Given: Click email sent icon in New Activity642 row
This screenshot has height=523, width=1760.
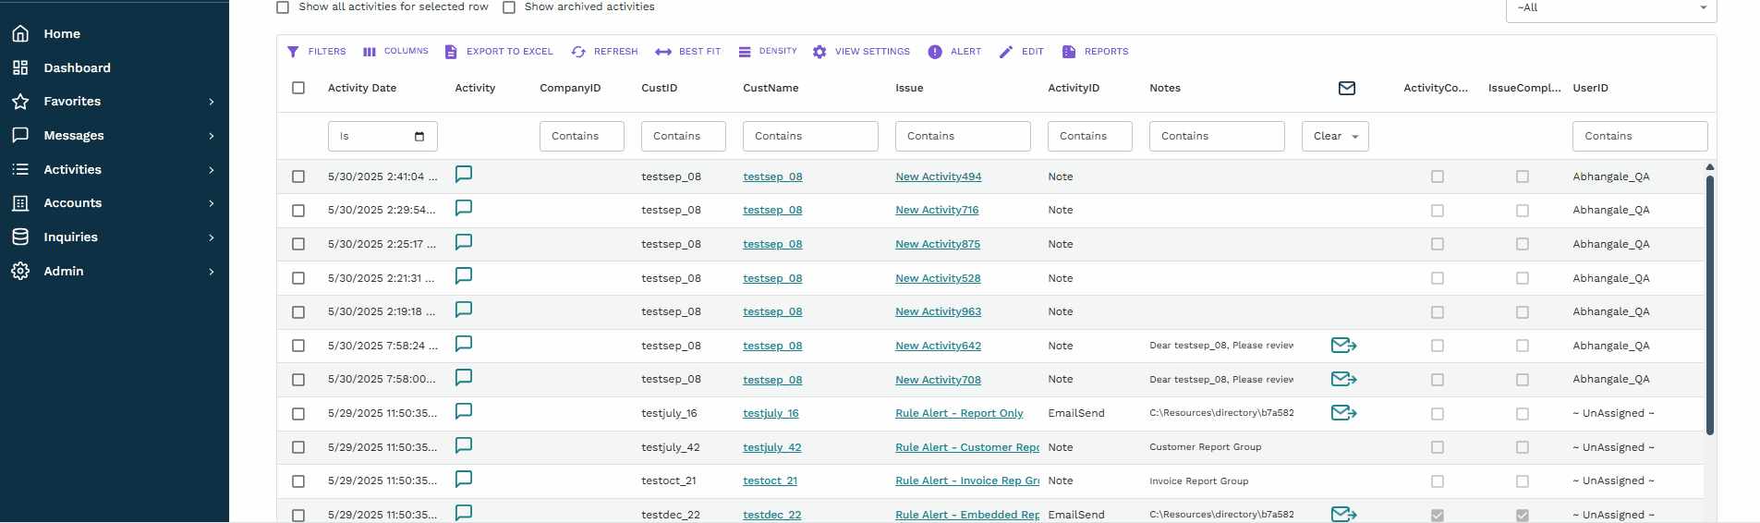Looking at the screenshot, I should pos(1343,346).
